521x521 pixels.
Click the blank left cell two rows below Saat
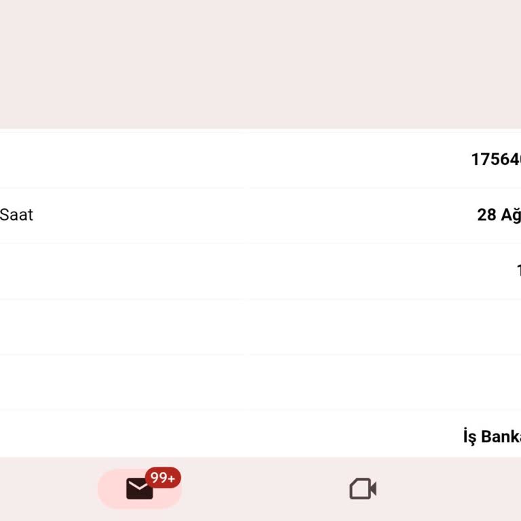pyautogui.click(x=122, y=326)
